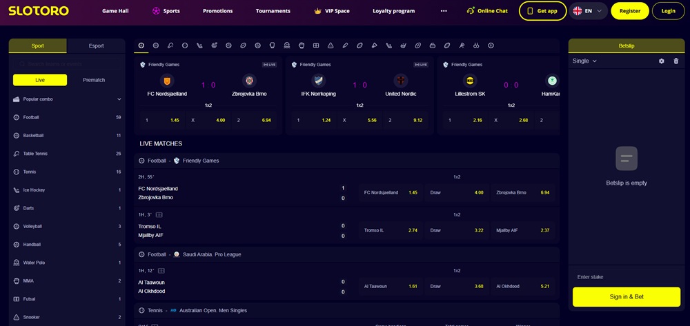Switch to the Esport tab
Image resolution: width=690 pixels, height=326 pixels.
96,46
